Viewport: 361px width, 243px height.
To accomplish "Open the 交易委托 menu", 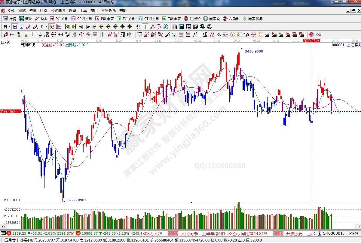I will pyautogui.click(x=108, y=10).
